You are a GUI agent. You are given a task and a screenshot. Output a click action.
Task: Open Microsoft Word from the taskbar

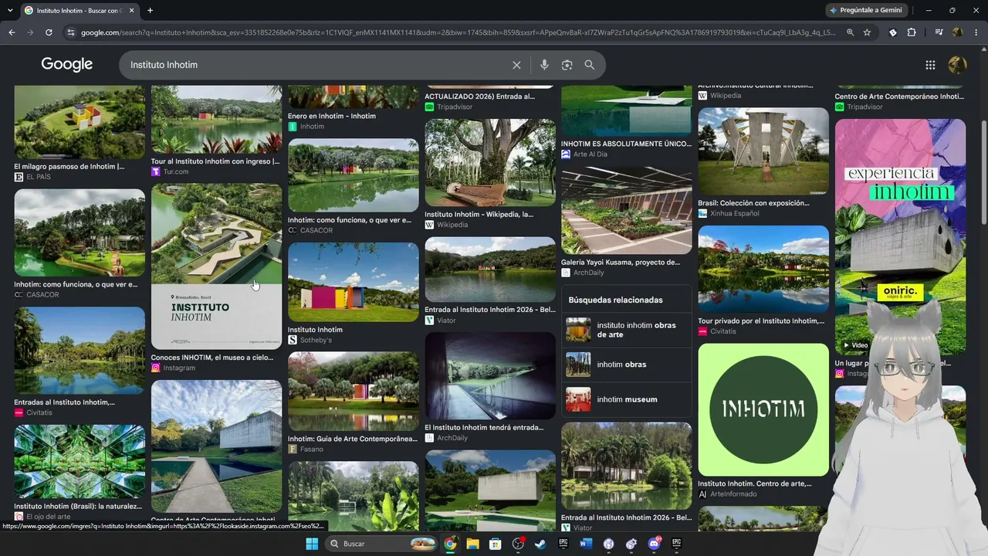coord(586,544)
